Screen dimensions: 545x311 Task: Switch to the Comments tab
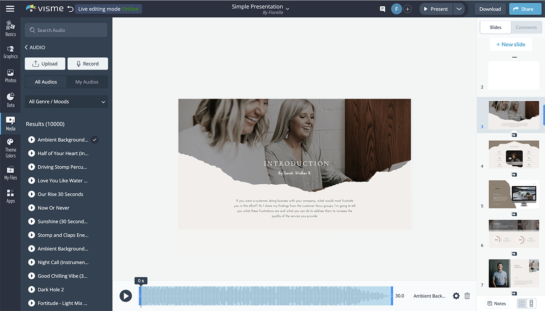tap(526, 27)
